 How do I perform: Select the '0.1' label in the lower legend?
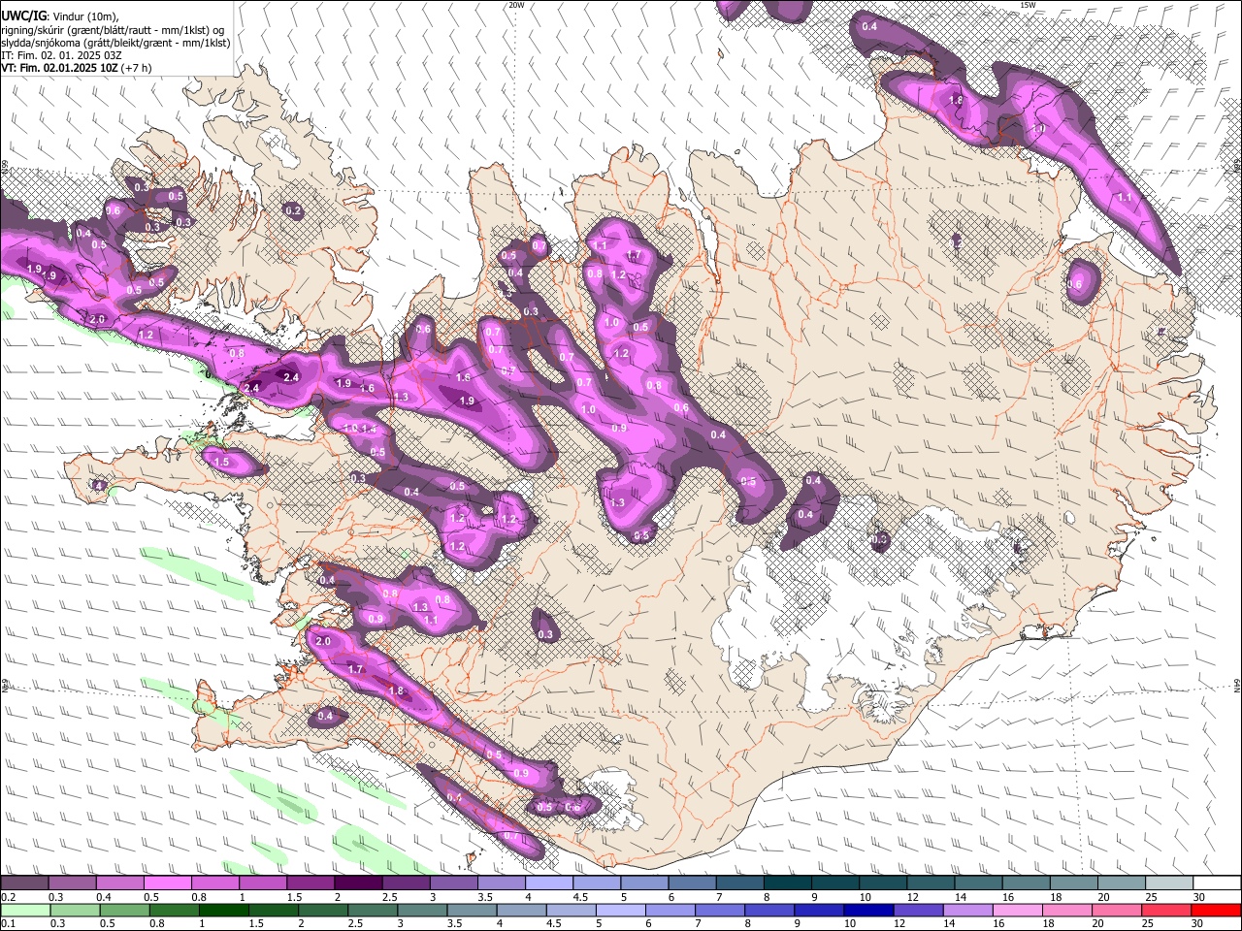9,924
